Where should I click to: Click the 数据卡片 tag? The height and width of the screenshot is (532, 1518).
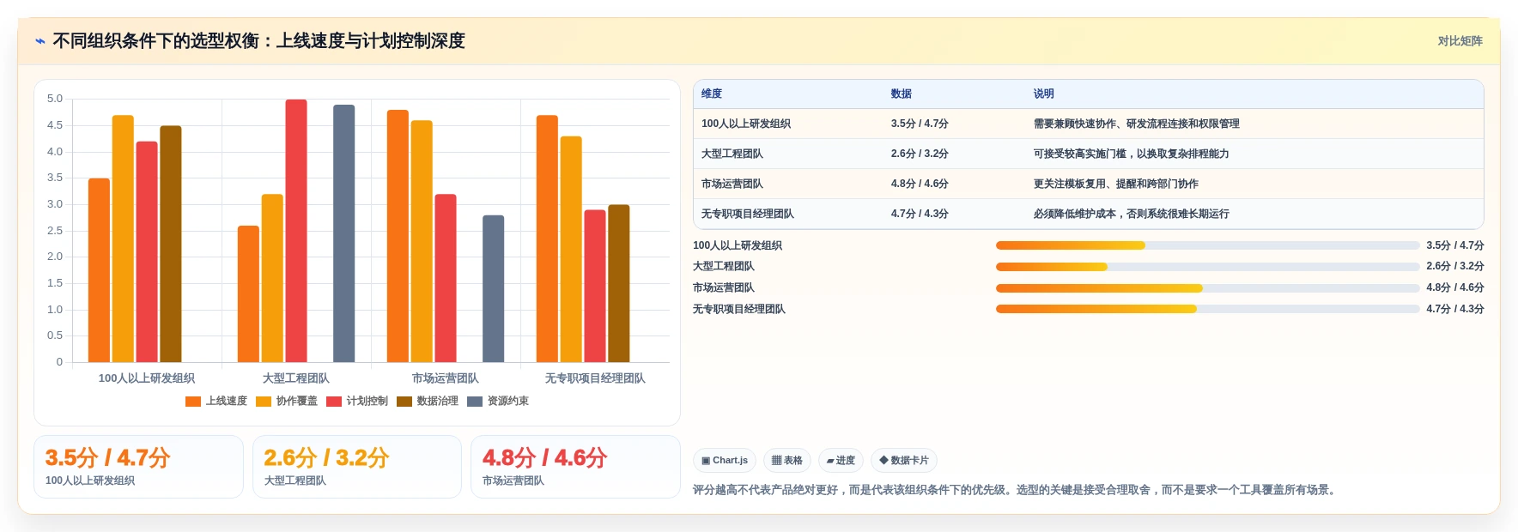pyautogui.click(x=904, y=461)
